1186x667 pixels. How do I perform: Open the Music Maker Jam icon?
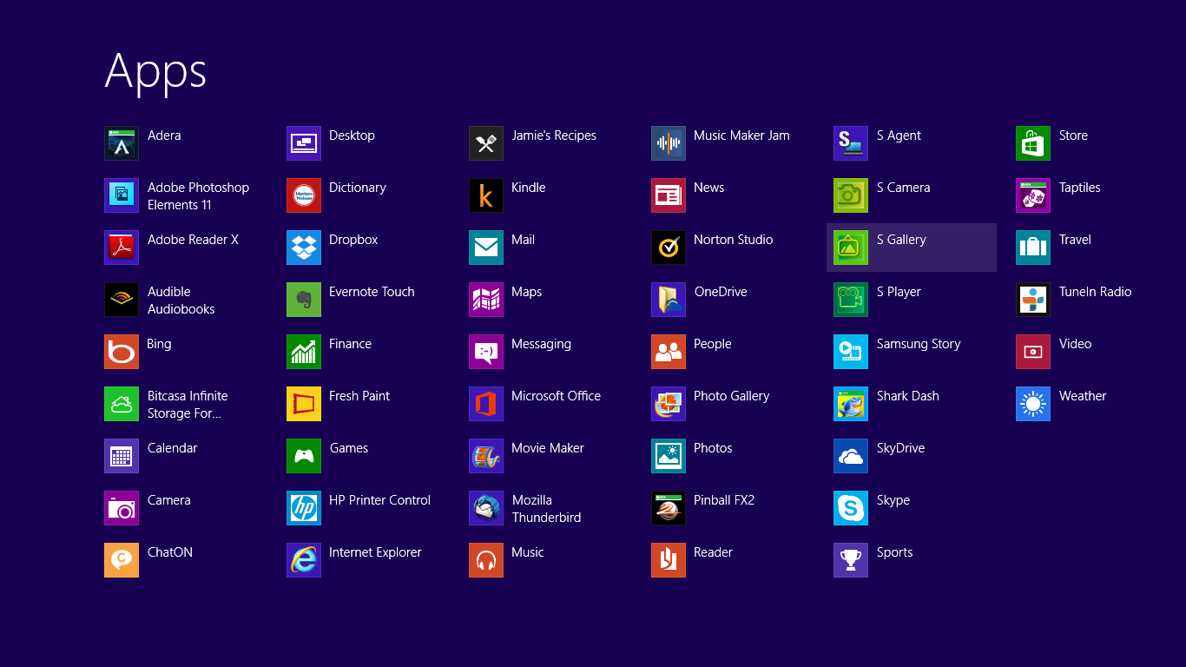[x=669, y=143]
